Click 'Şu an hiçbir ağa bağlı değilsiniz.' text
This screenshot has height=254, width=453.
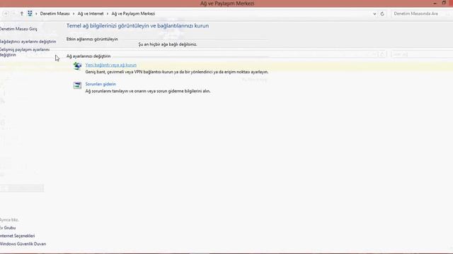(x=168, y=44)
